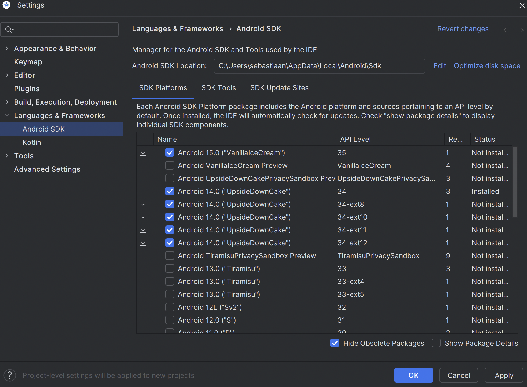This screenshot has width=527, height=387.
Task: Click Optimize disk space link
Action: [487, 66]
